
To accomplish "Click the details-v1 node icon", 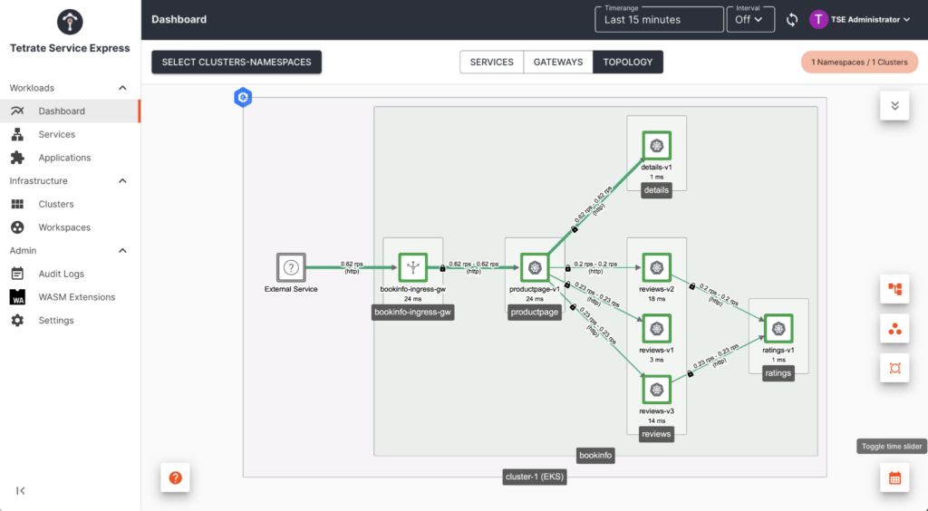I will [656, 145].
